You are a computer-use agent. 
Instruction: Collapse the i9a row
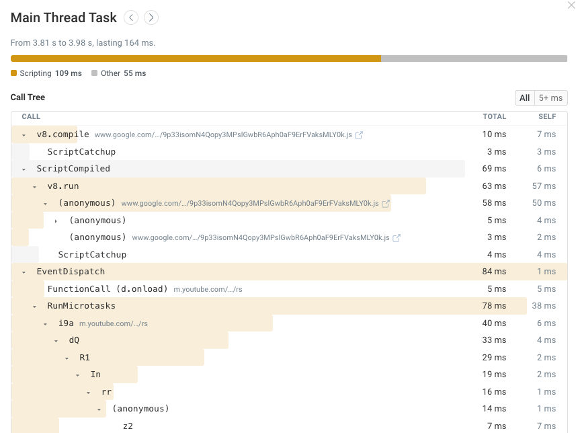point(45,324)
